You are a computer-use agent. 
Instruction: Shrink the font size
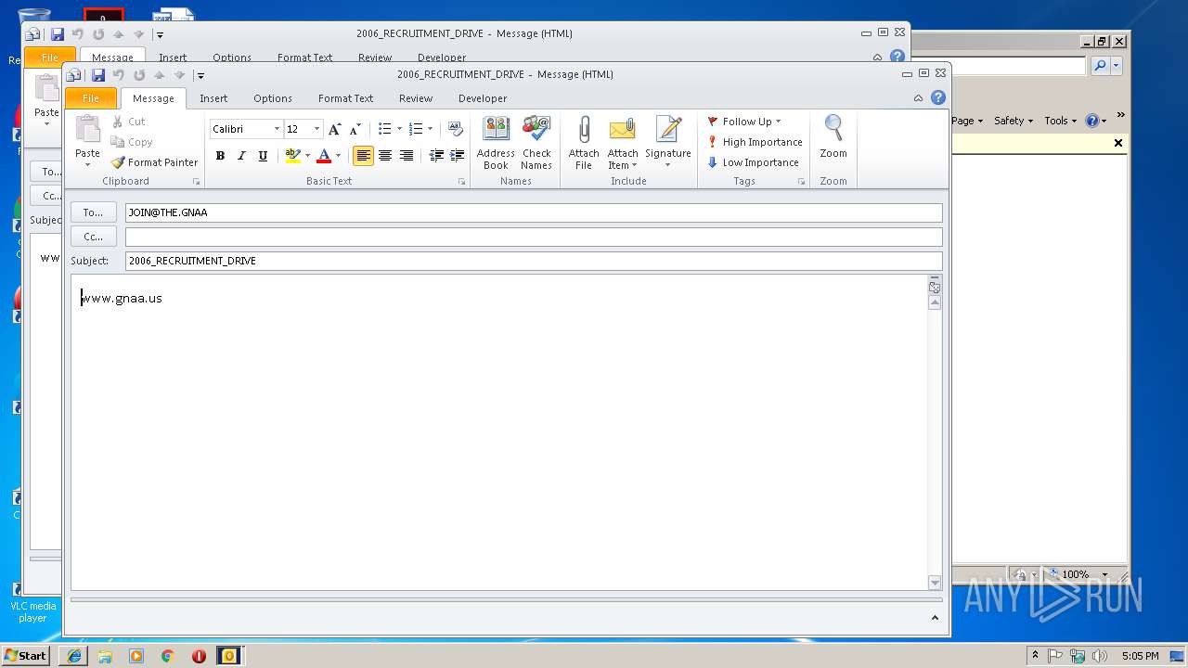pos(355,129)
